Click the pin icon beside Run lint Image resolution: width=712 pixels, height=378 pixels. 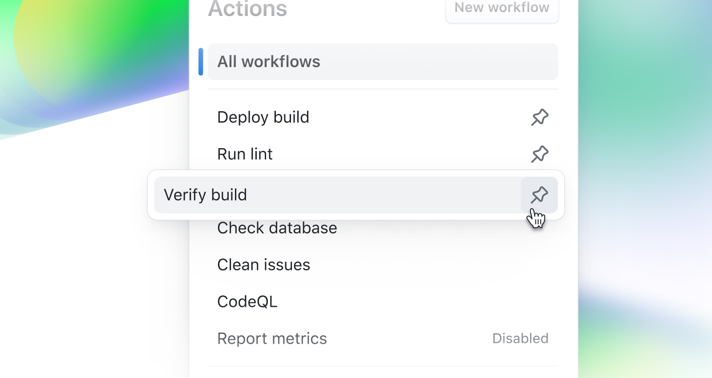pyautogui.click(x=539, y=154)
